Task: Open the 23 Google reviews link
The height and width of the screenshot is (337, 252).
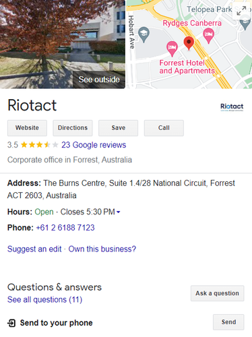Action: 94,145
